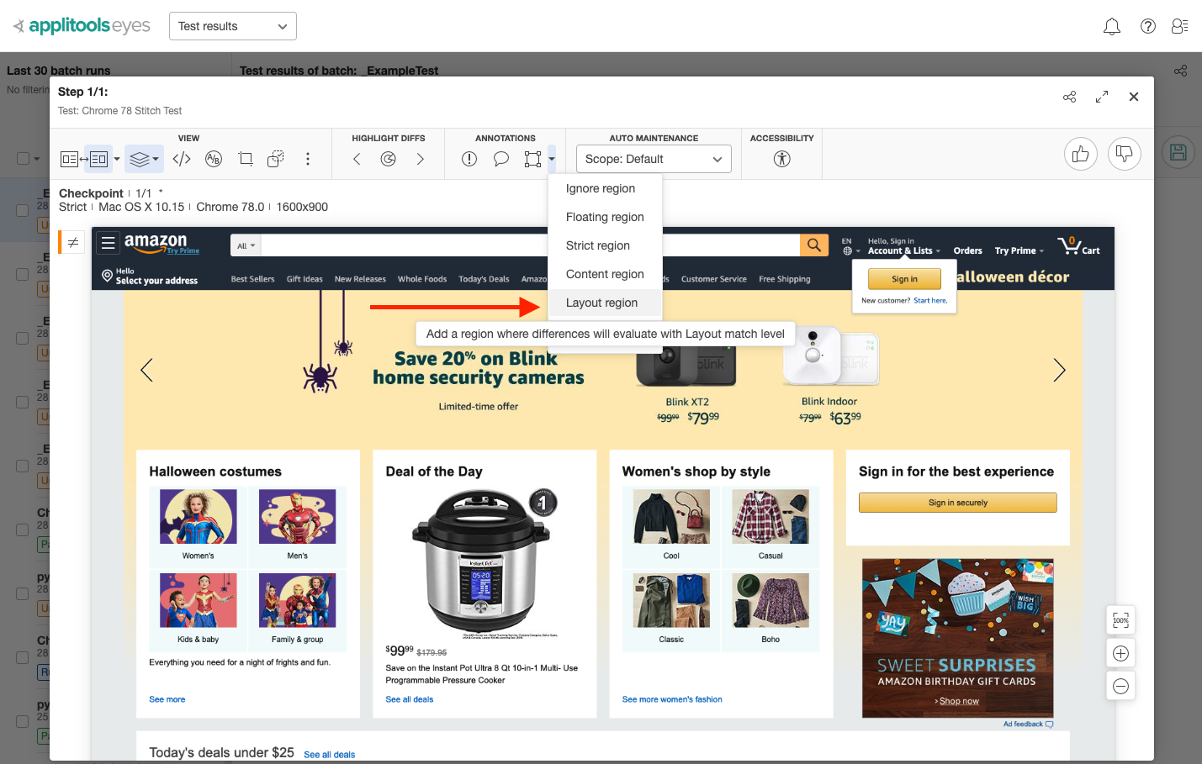Click See more women's fashion link
Screen dimensions: 1202x764
[672, 699]
